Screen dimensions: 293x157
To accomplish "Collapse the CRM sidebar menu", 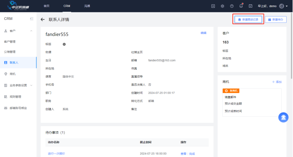I will [32, 19].
